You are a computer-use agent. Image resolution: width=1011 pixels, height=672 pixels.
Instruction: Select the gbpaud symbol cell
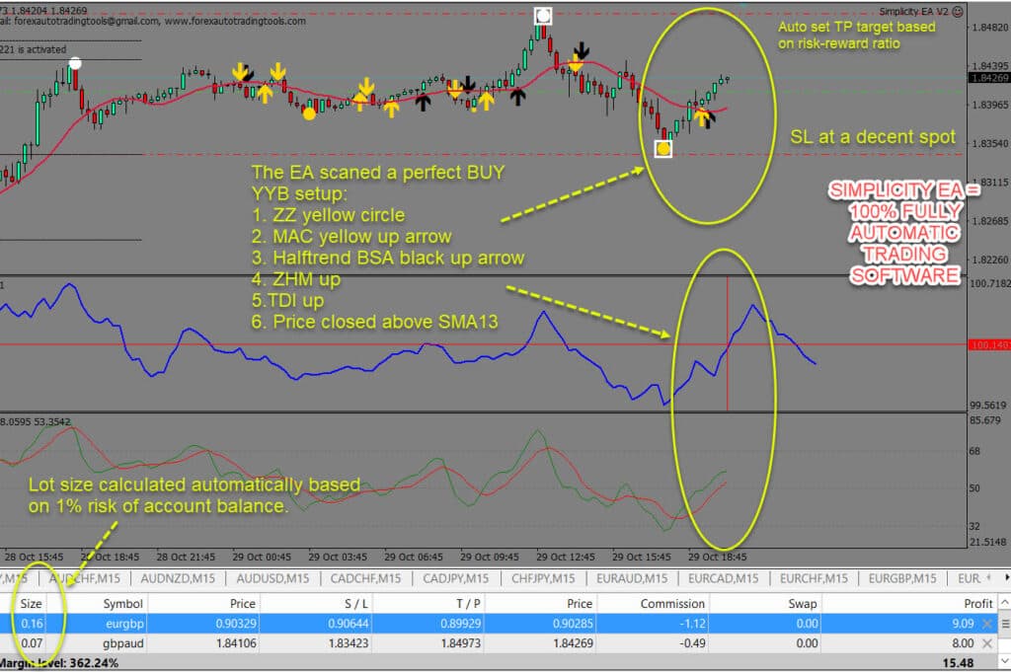[x=123, y=643]
